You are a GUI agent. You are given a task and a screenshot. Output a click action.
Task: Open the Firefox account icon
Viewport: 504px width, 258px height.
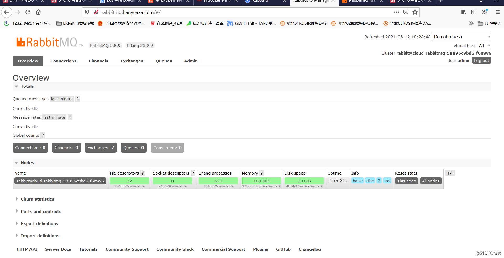pos(485,12)
